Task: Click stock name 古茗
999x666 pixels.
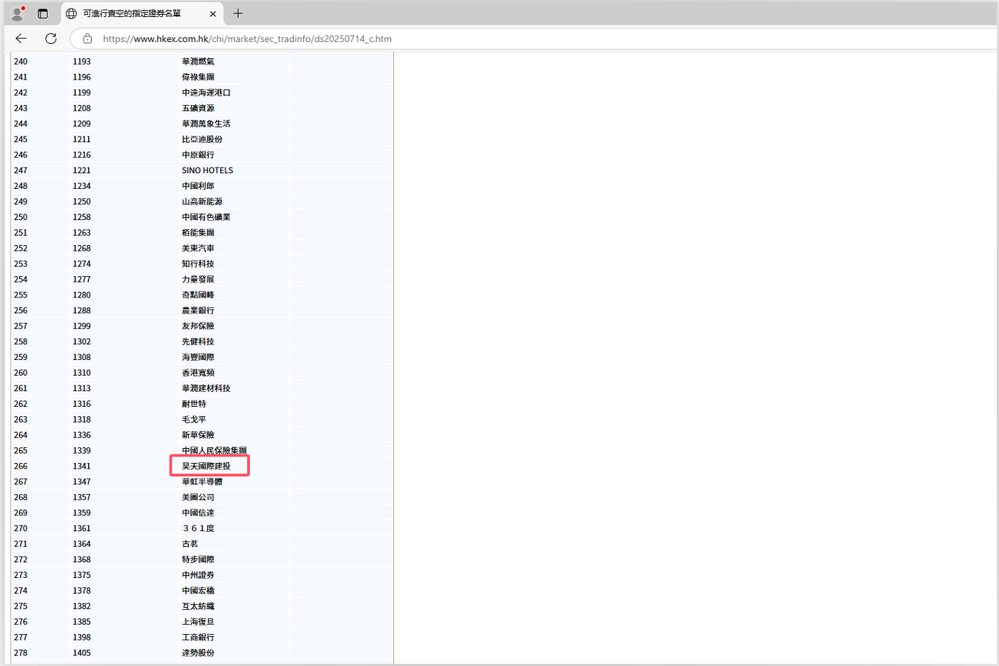Action: (x=190, y=545)
